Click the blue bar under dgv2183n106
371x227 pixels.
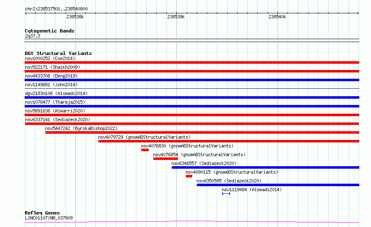click(192, 97)
